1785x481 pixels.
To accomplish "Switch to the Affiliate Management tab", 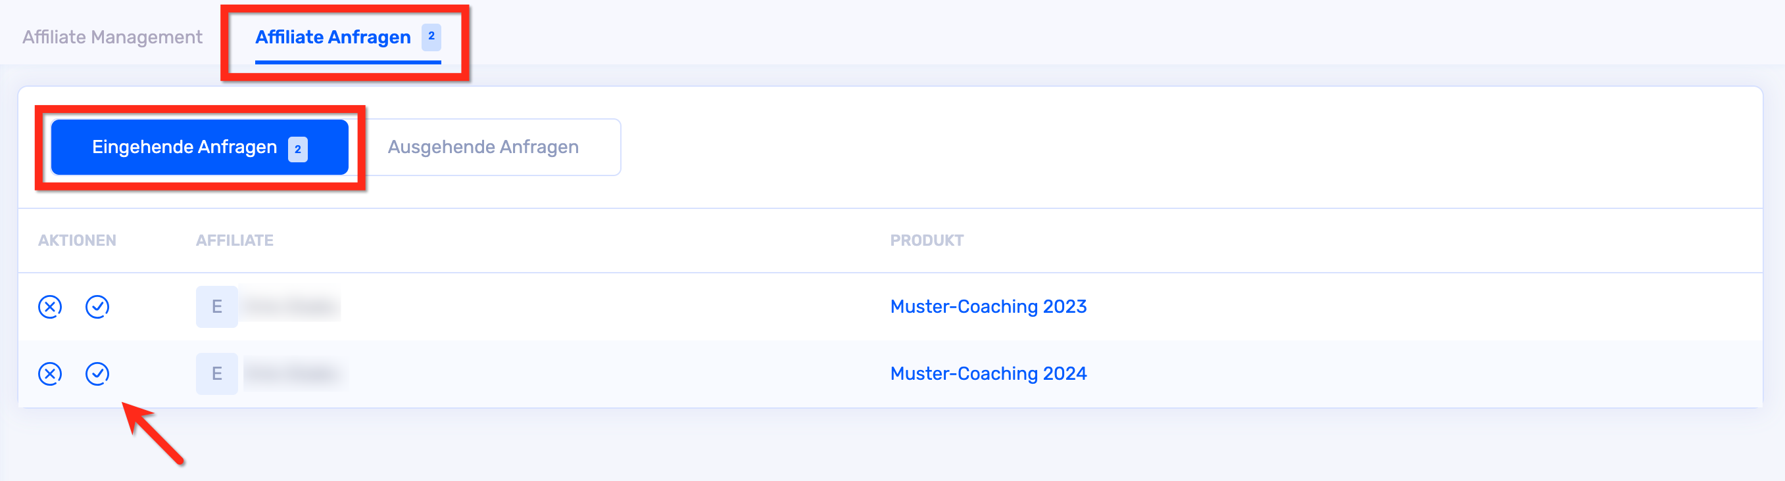I will pos(112,37).
